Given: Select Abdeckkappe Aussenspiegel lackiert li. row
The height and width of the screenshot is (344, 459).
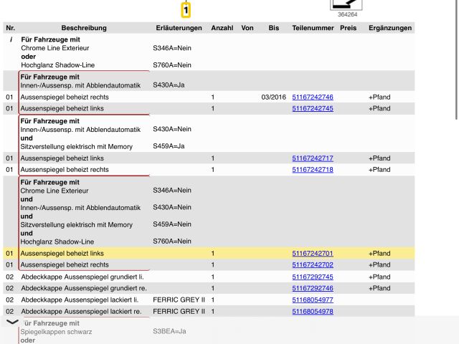Looking at the screenshot, I should [x=80, y=300].
